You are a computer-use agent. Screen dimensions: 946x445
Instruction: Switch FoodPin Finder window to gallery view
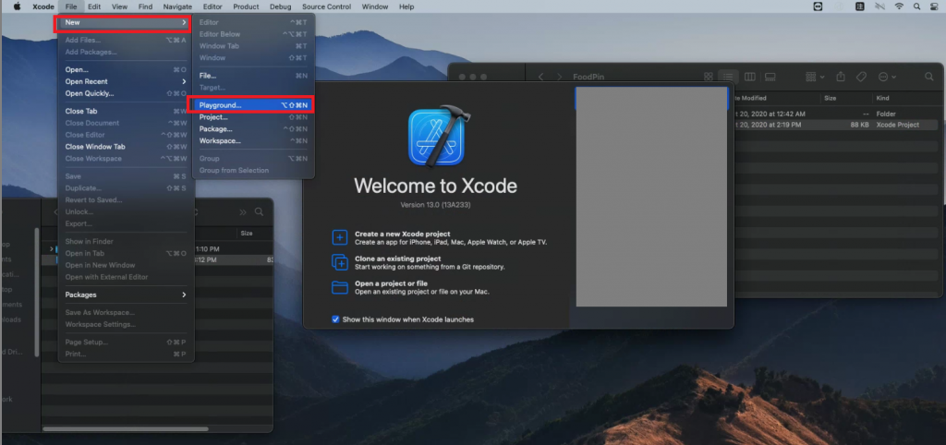click(x=770, y=78)
